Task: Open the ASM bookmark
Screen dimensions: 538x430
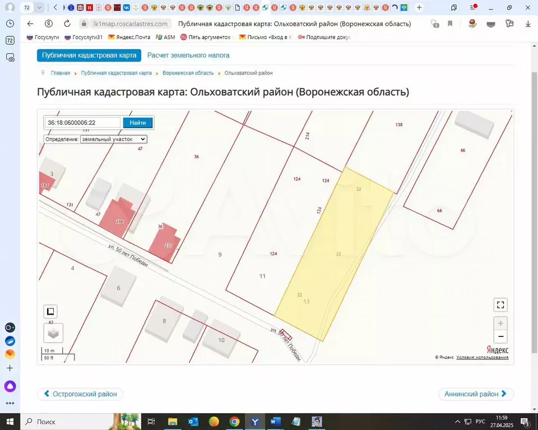Action: pos(165,37)
